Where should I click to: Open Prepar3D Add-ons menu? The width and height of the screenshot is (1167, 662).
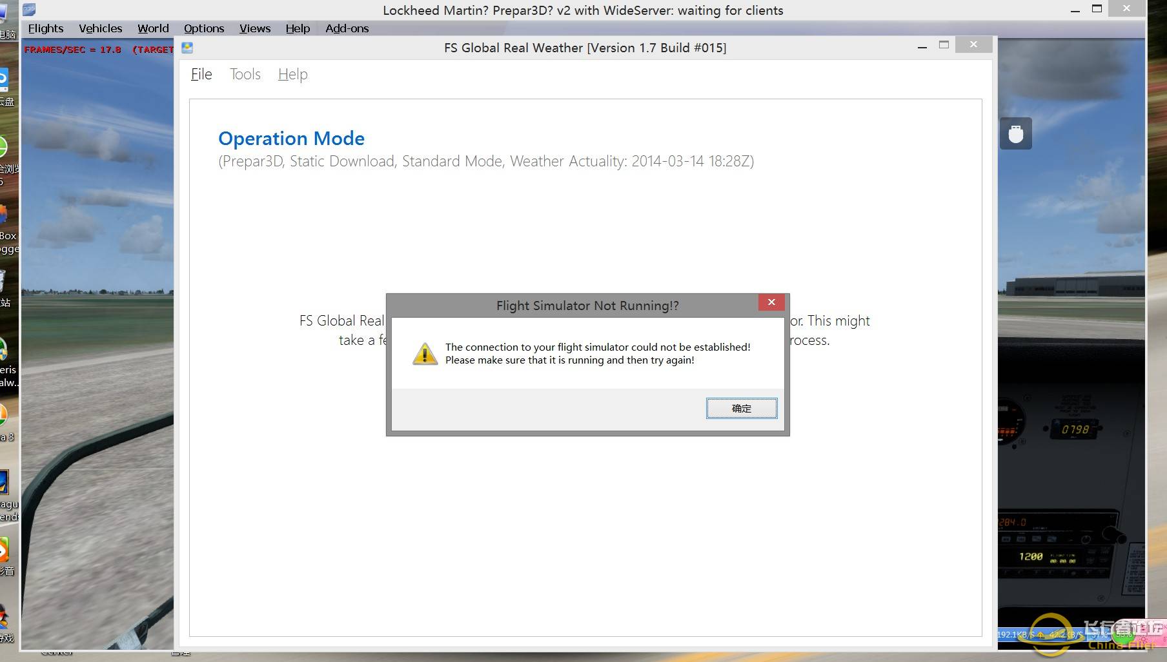347,28
